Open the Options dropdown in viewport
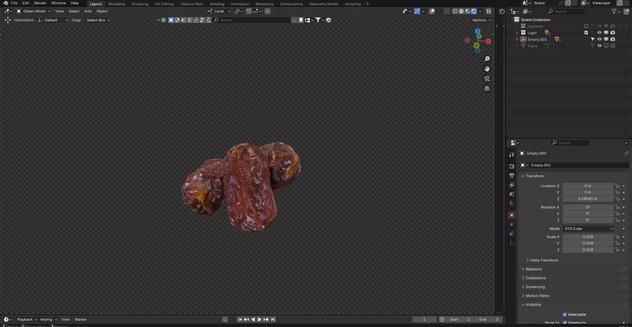632x327 pixels. [x=481, y=20]
